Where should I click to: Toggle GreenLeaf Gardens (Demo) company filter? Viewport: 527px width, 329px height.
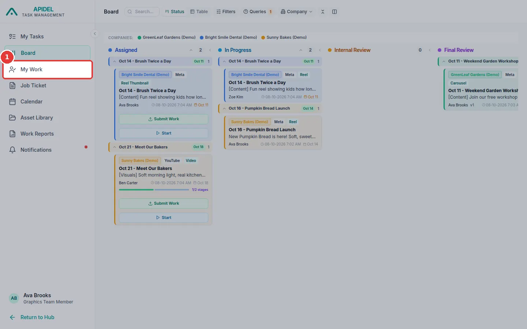pyautogui.click(x=167, y=37)
